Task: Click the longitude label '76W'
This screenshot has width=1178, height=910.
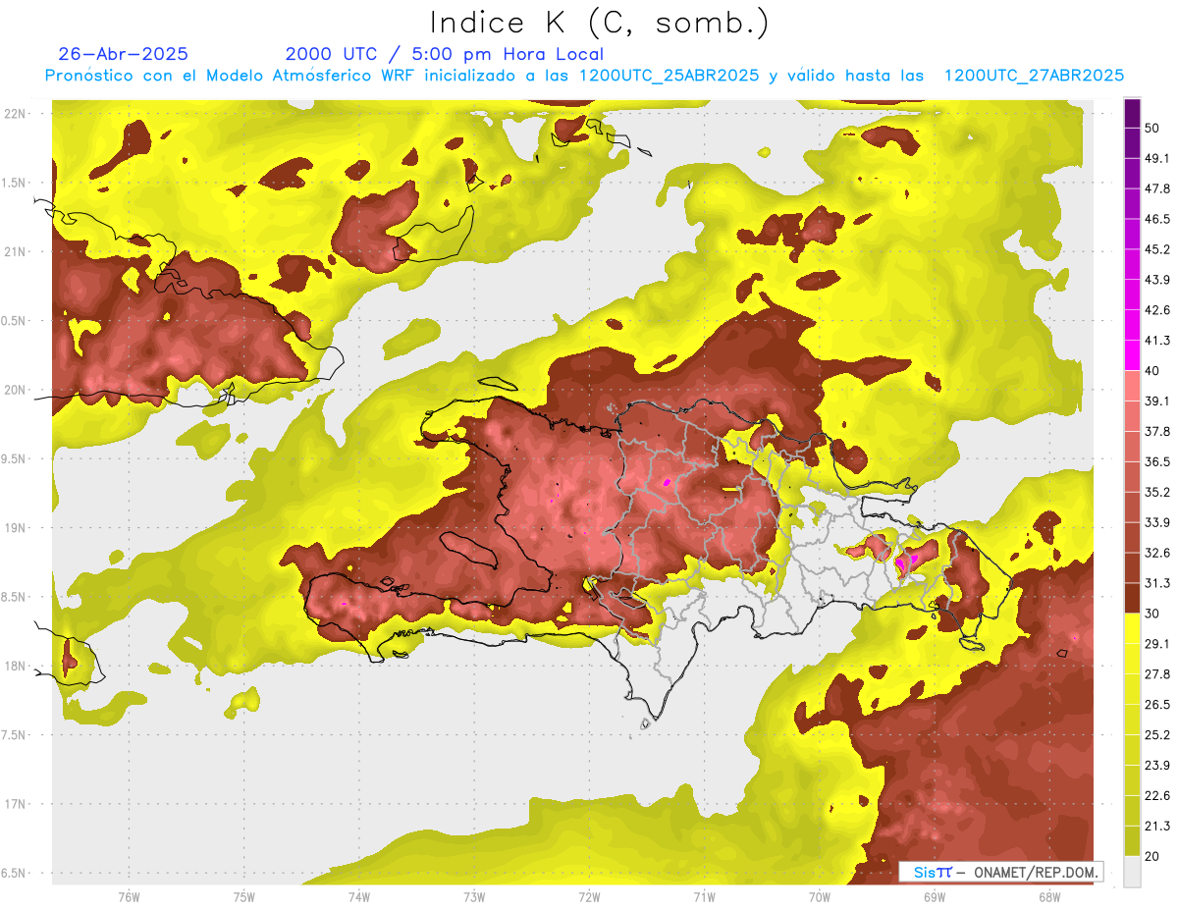Action: tap(129, 897)
